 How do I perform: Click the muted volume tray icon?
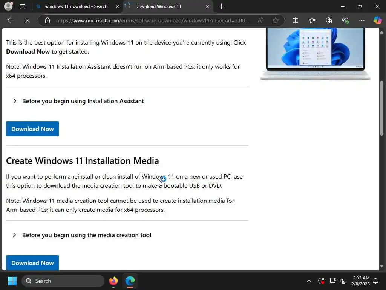click(x=343, y=281)
